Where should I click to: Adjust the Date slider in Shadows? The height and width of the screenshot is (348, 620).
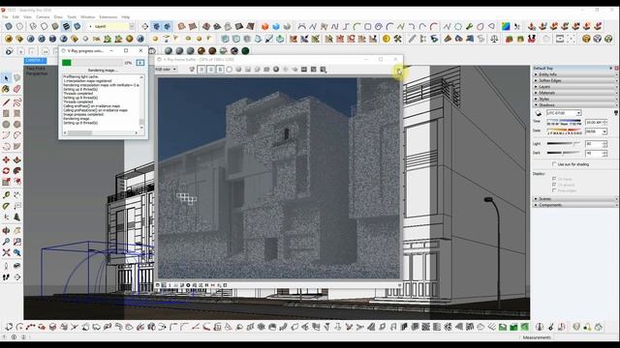(564, 130)
